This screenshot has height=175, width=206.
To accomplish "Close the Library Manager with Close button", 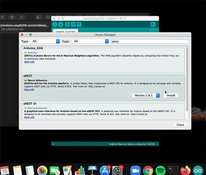I will pos(180,125).
